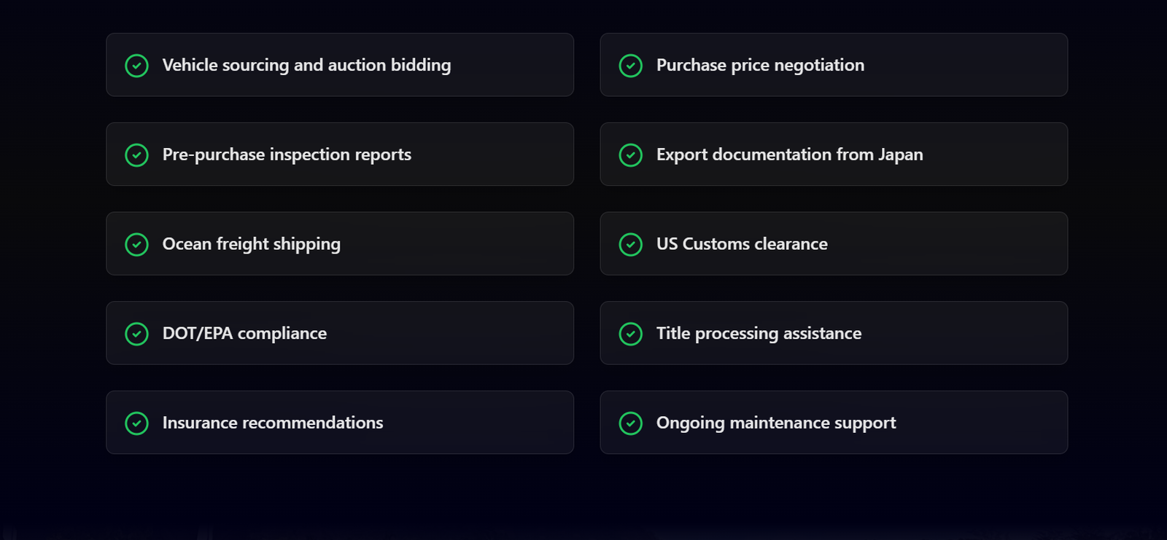Click check icon next to Ongoing maintenance support
This screenshot has width=1167, height=540.
click(630, 423)
